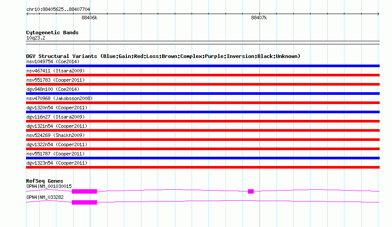This screenshot has height=227, width=392.
Task: Click the nsv1049754 (Coe2014) label
Action: (x=53, y=61)
